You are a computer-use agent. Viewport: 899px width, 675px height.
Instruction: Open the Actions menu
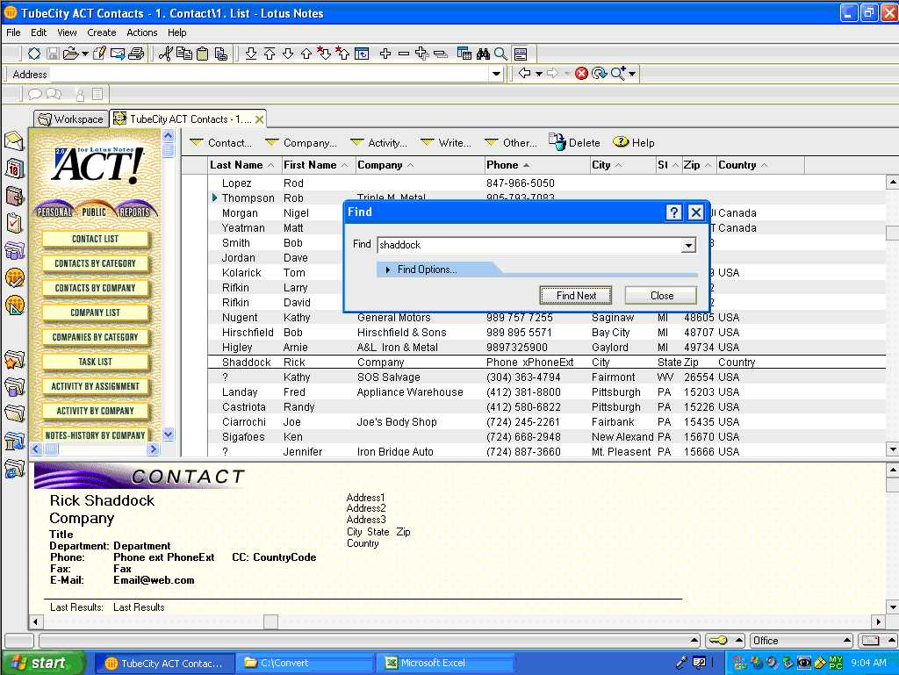click(141, 32)
